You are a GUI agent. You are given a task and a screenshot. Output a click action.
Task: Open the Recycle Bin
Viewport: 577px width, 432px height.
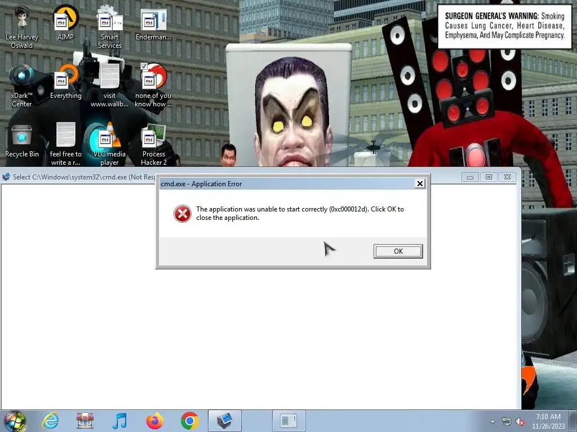pos(22,141)
